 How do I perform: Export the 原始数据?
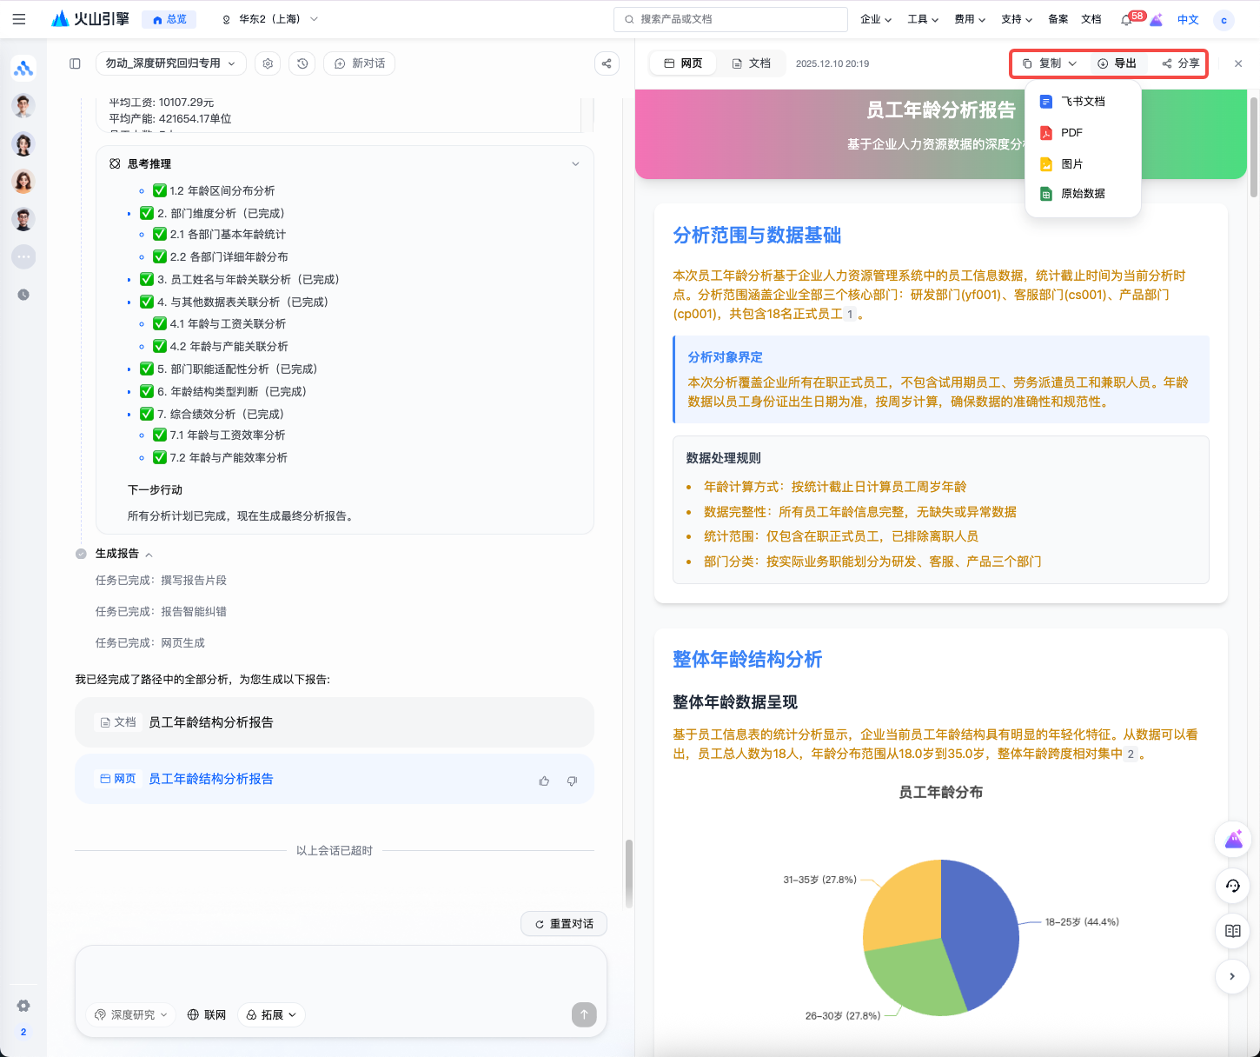1083,194
